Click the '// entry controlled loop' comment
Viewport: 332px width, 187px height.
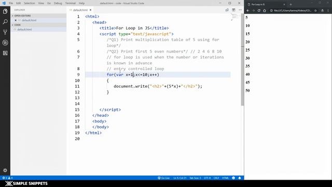tap(135, 69)
